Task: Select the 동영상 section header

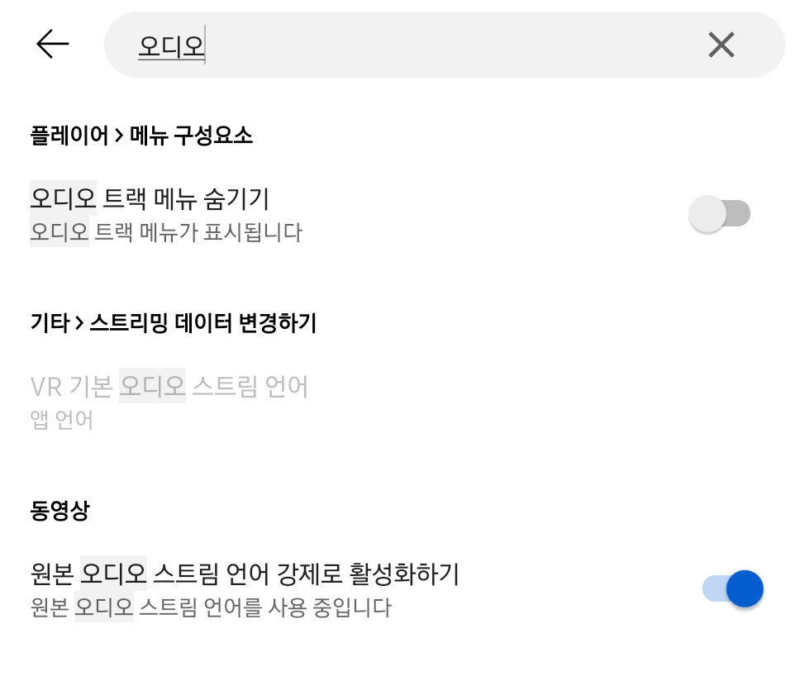Action: pos(60,511)
